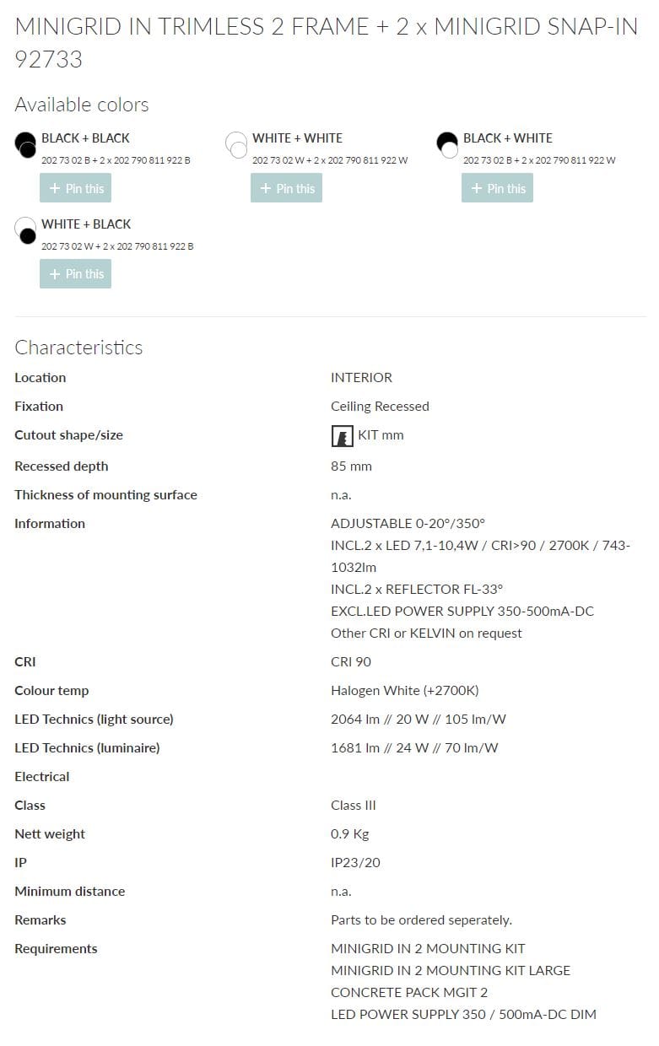The image size is (659, 1046).
Task: Open the Available colors section heading
Action: tap(81, 105)
